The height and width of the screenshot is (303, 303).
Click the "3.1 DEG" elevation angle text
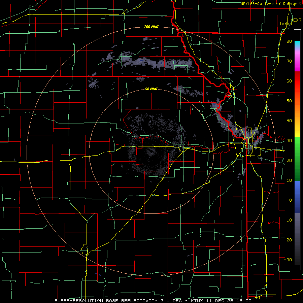pos(171,301)
